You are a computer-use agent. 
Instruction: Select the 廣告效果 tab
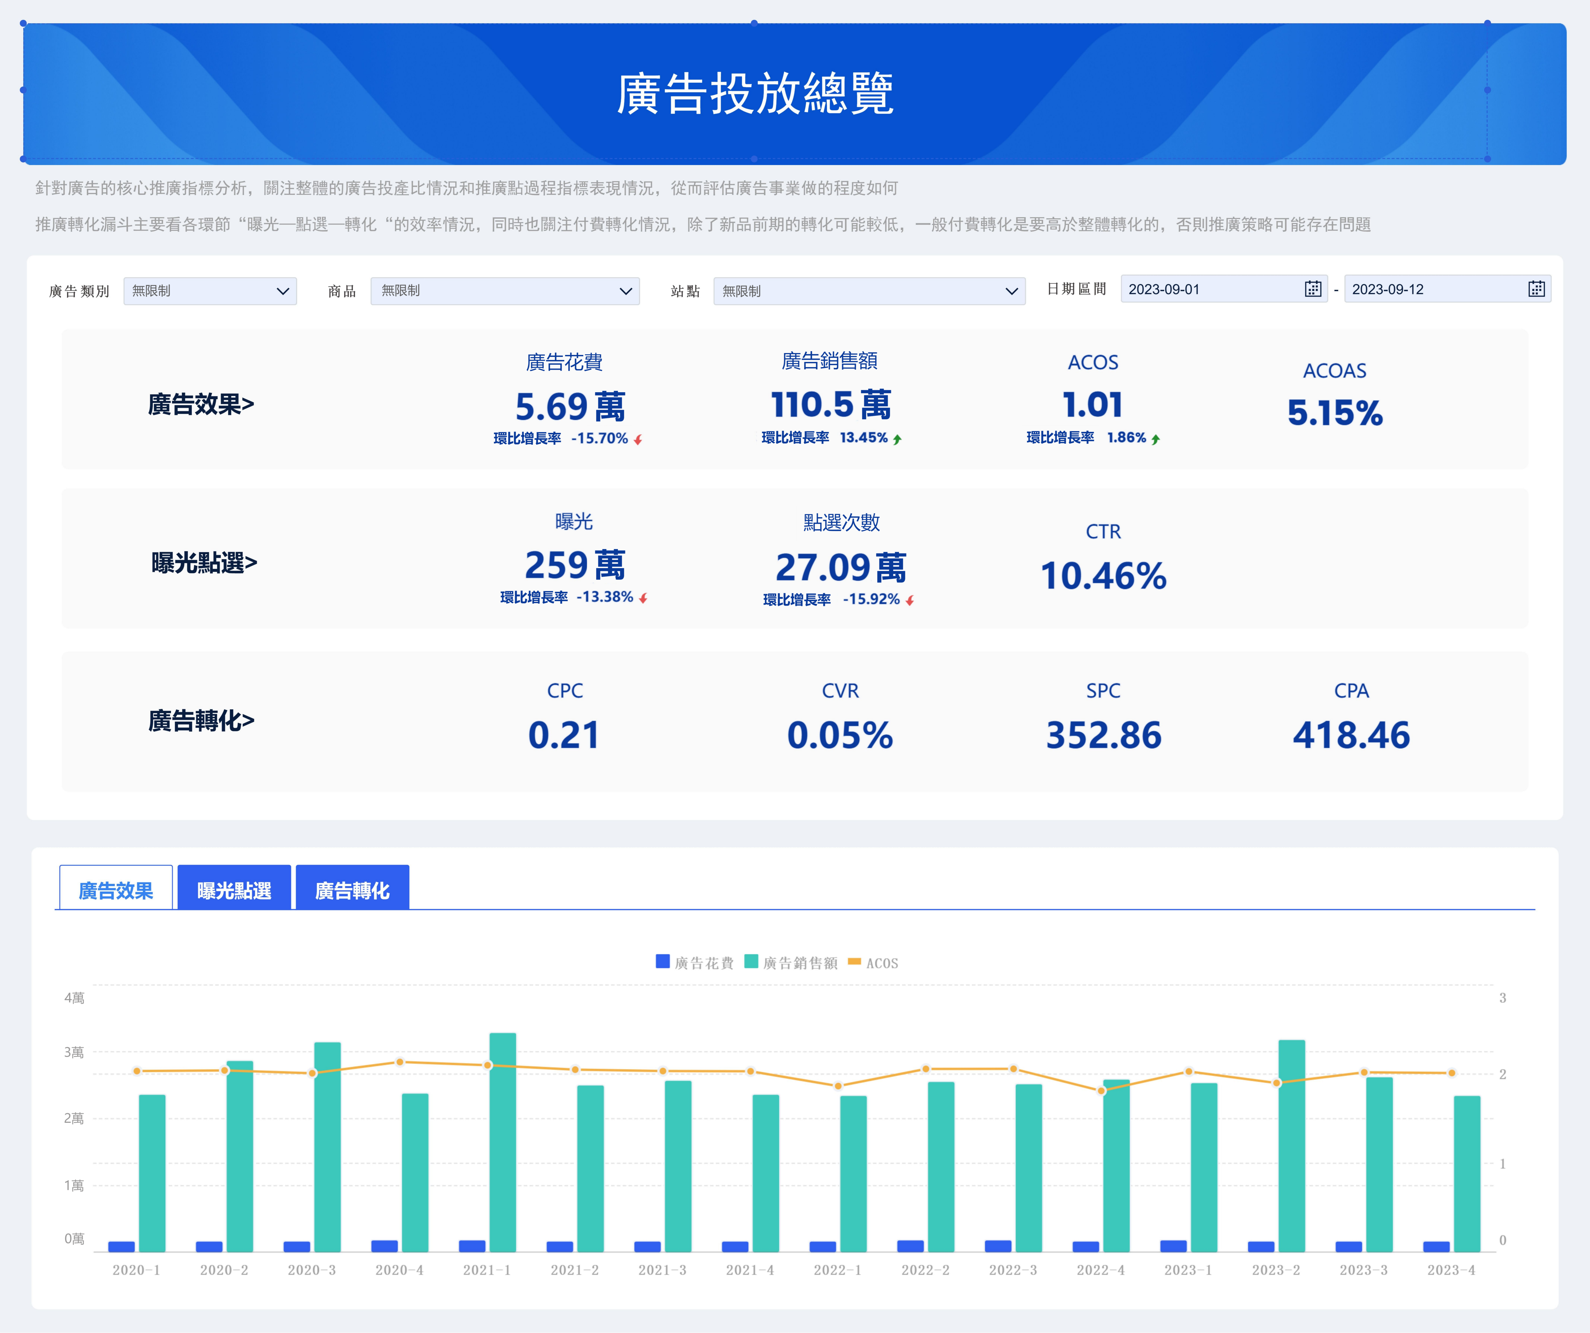tap(116, 889)
